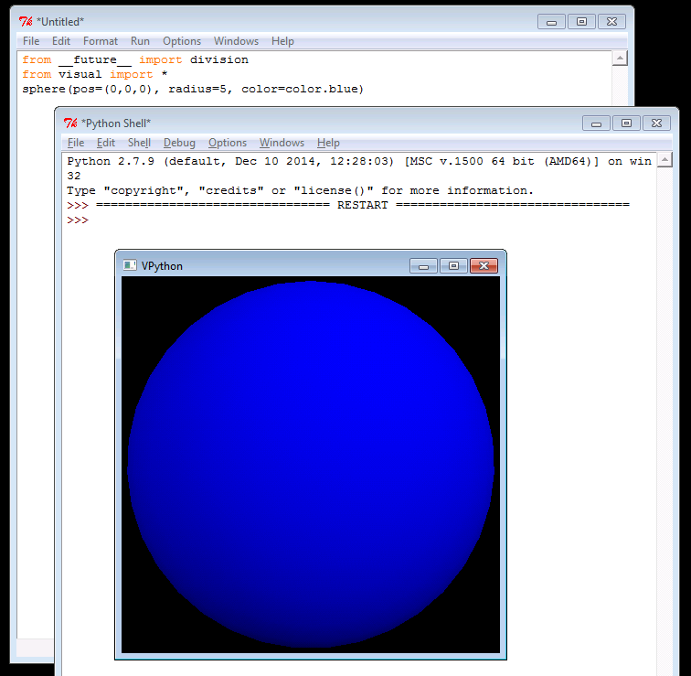This screenshot has height=676, width=691.
Task: Close the VPython sphere window
Action: point(484,265)
